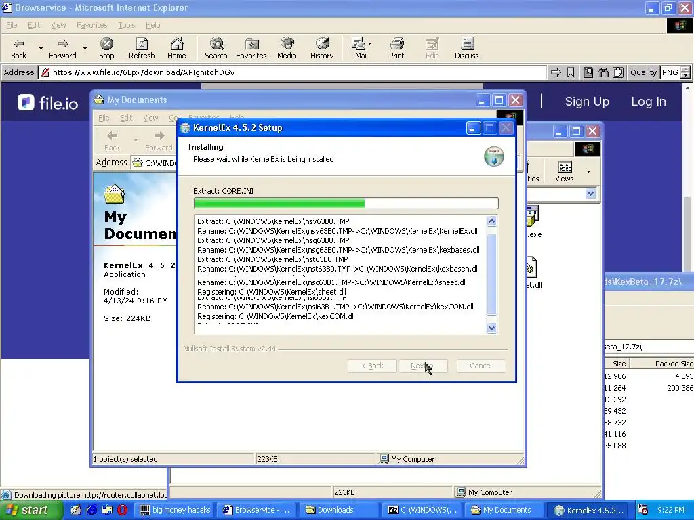Switch to the big money hacaks taskbar item
Screen dimensions: 694x520
click(175, 510)
